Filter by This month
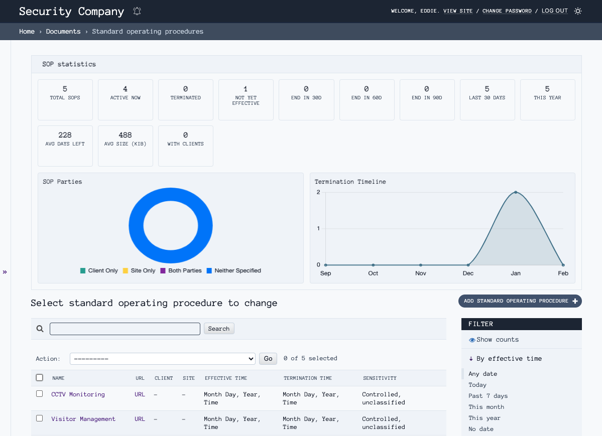The image size is (602, 436). (x=486, y=407)
